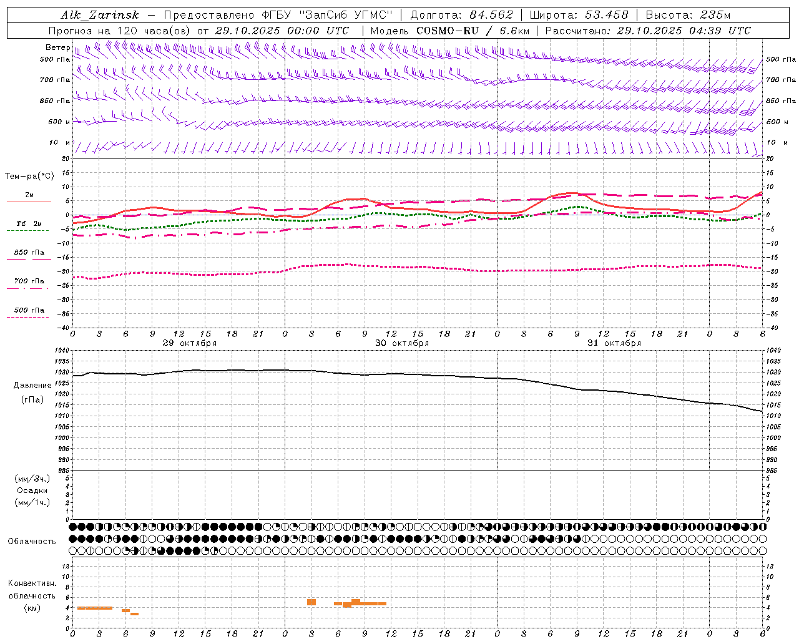Click the 'Ветер' wind panel label
The image size is (799, 639).
click(x=57, y=47)
